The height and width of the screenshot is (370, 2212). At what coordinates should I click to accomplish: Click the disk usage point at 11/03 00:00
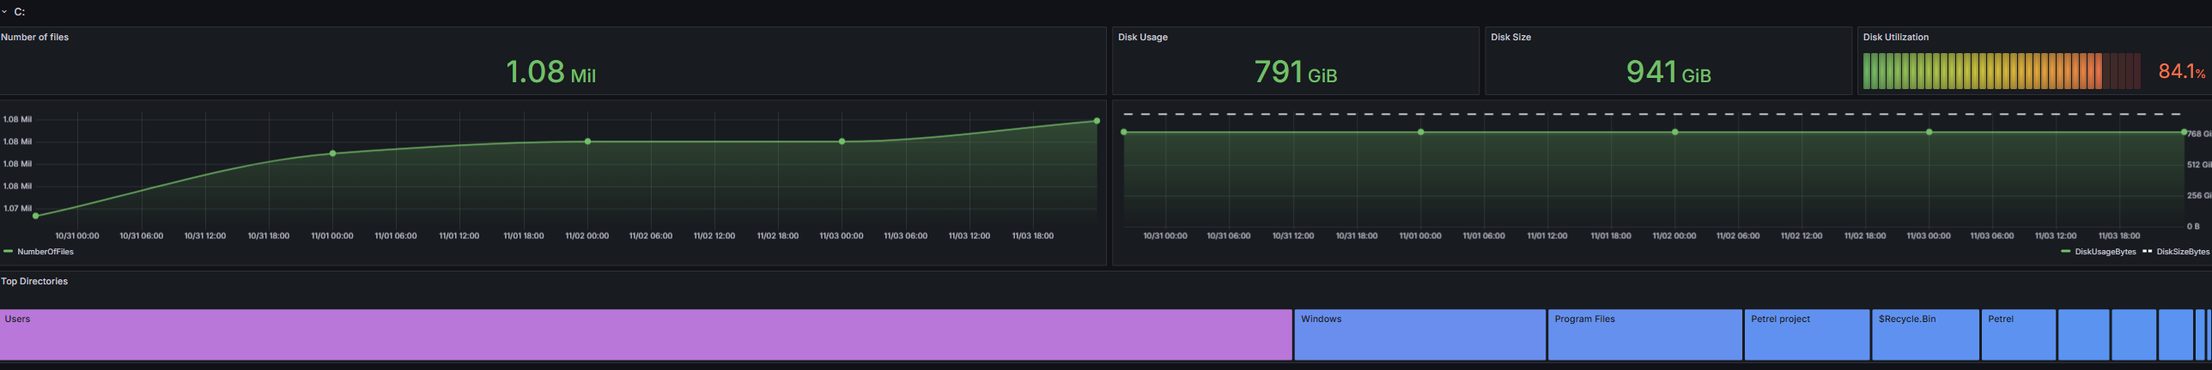(1929, 132)
